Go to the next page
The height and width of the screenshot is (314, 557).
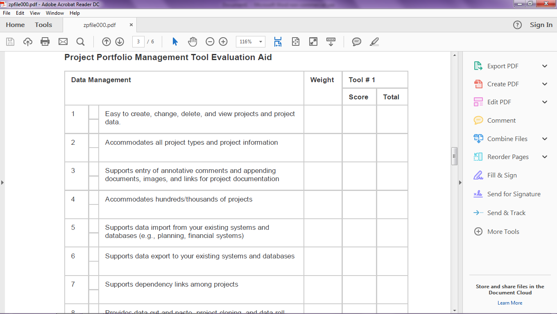tap(119, 41)
